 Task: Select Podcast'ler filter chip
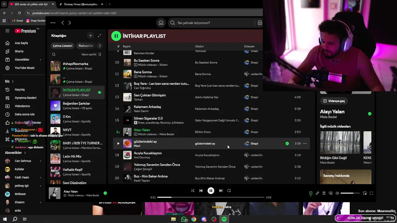click(x=86, y=46)
